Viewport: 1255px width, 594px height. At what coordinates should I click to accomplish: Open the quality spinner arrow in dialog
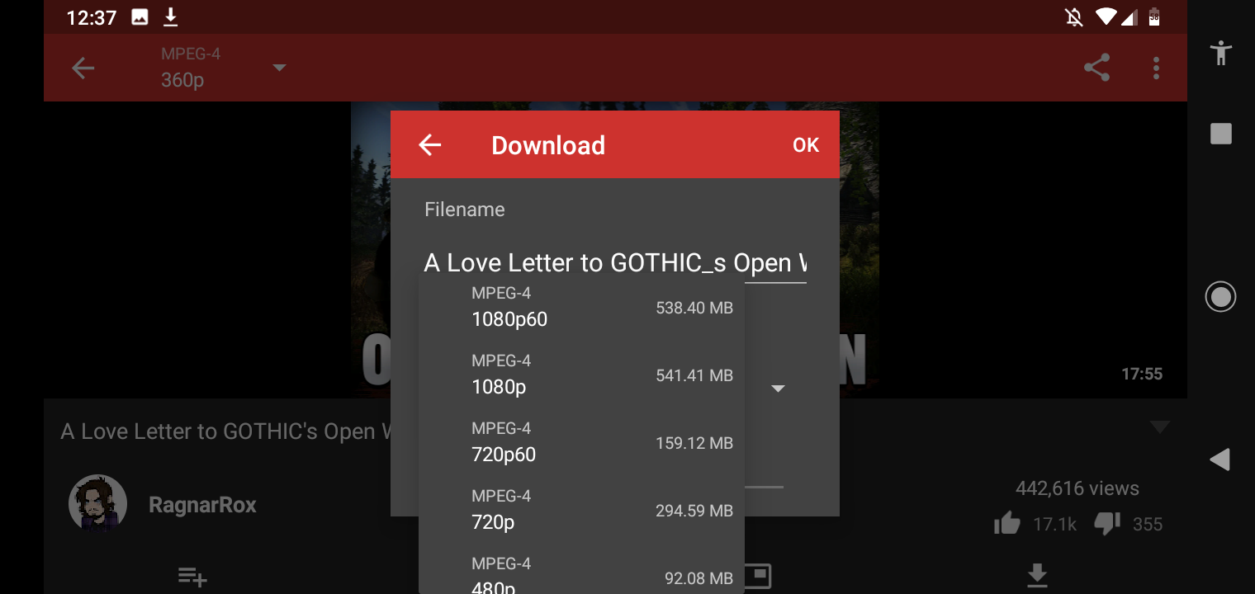pyautogui.click(x=778, y=389)
